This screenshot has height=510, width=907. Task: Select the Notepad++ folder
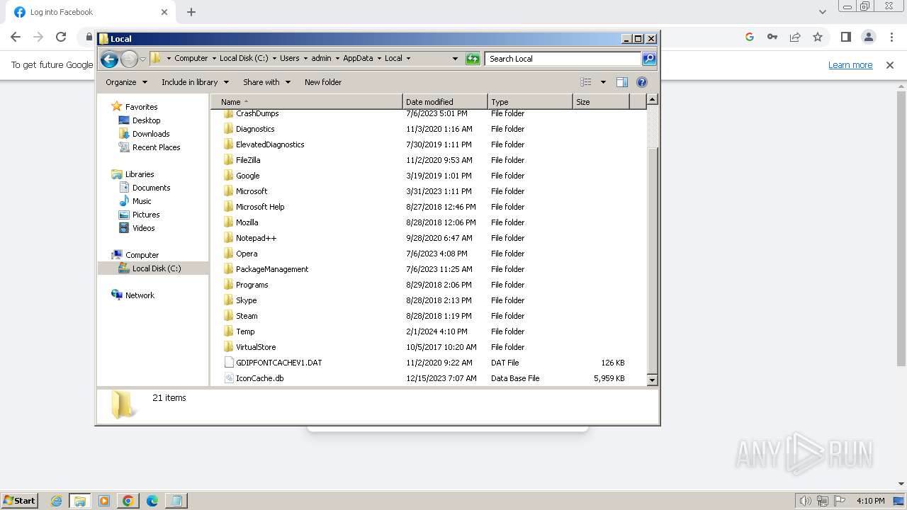click(x=256, y=238)
